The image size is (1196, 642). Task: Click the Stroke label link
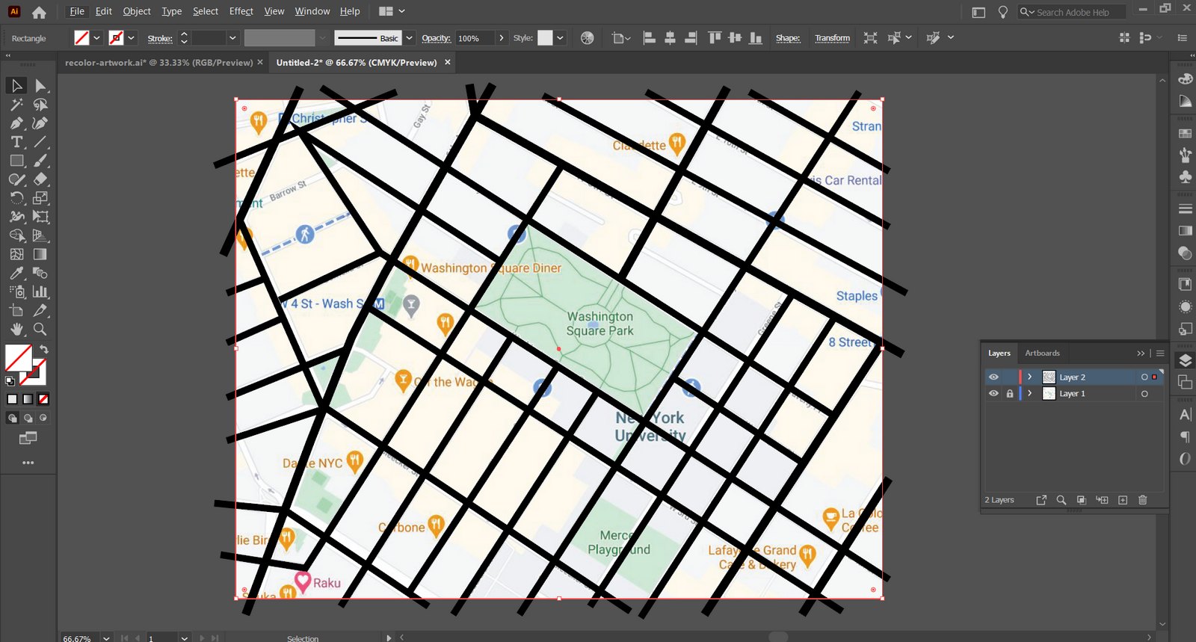(x=160, y=38)
